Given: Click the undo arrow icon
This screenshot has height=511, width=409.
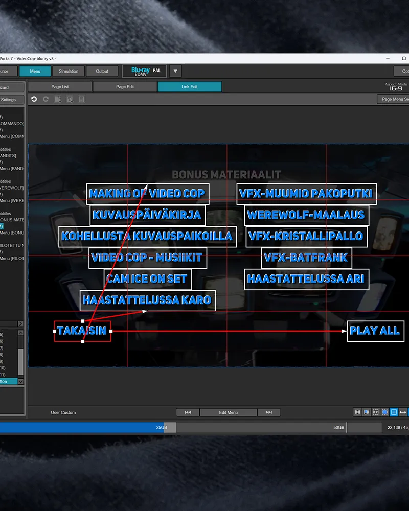Looking at the screenshot, I should 34,99.
